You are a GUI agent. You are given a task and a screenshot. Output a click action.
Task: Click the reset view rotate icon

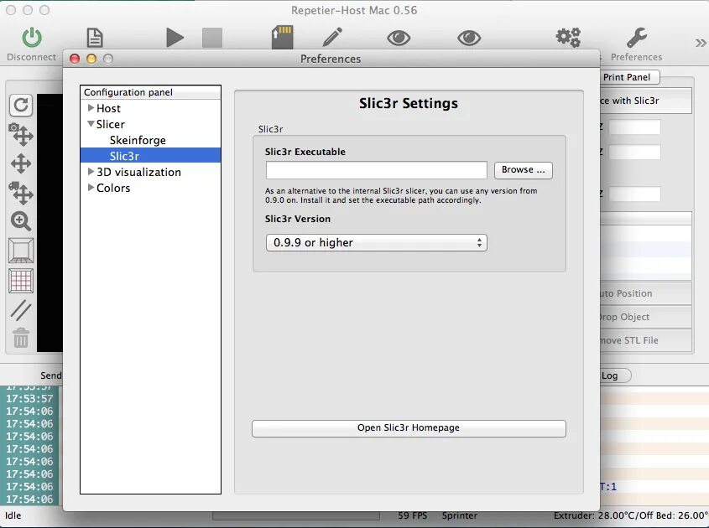click(x=21, y=106)
